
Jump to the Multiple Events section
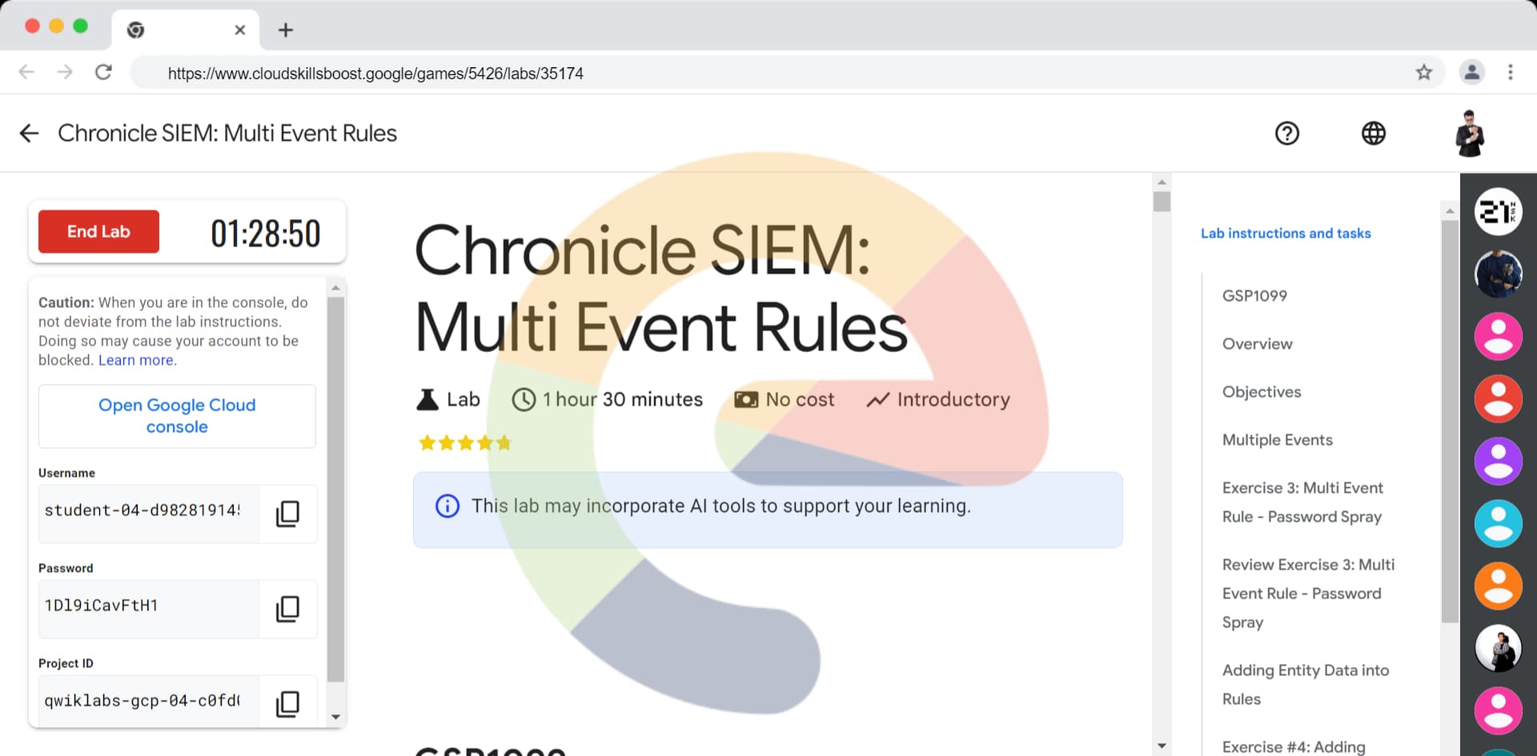tap(1277, 440)
